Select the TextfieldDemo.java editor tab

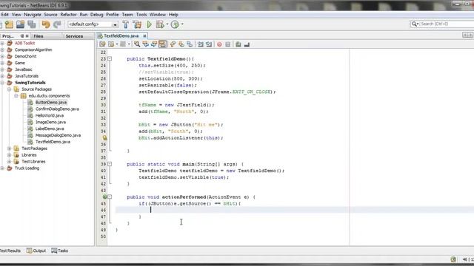click(x=121, y=36)
